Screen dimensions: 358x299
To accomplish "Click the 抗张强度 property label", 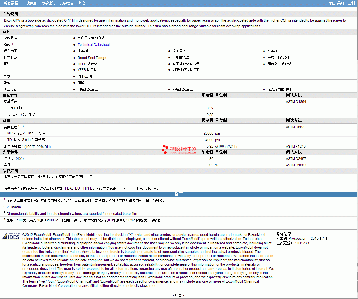I will coord(11,127).
